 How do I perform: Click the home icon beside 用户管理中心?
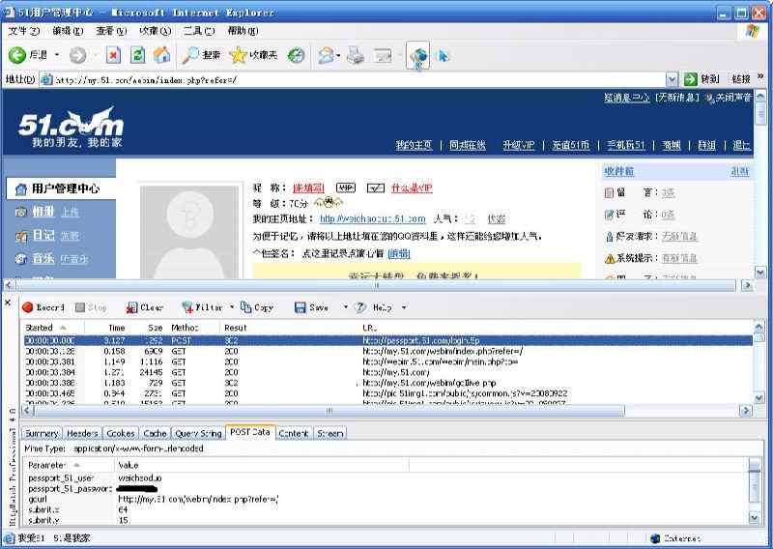click(x=20, y=188)
